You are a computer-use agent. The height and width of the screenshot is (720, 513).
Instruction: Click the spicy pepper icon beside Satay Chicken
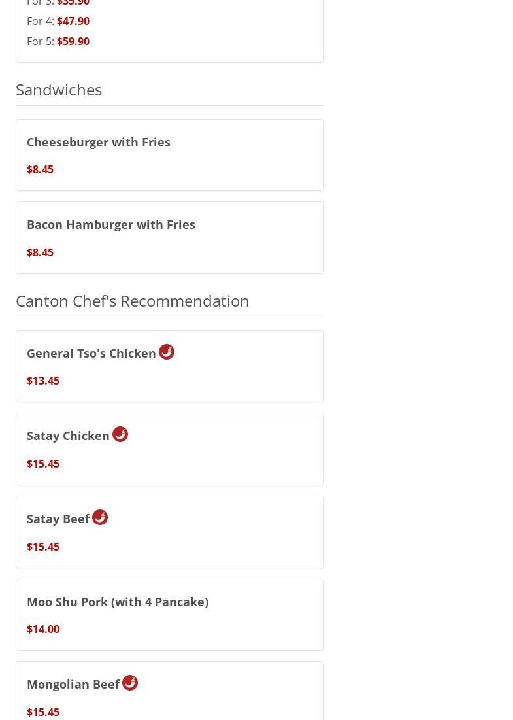coord(120,434)
